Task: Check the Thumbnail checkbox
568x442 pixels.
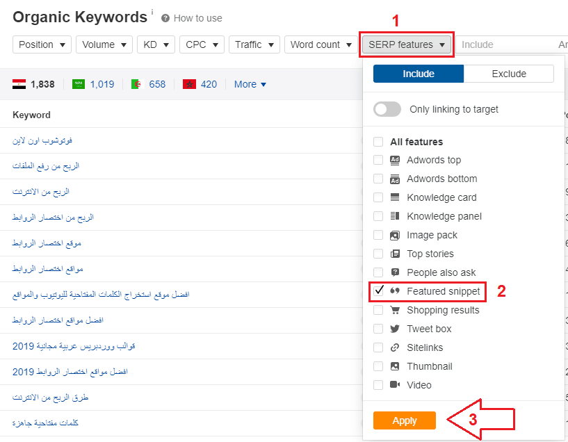Action: click(x=378, y=366)
